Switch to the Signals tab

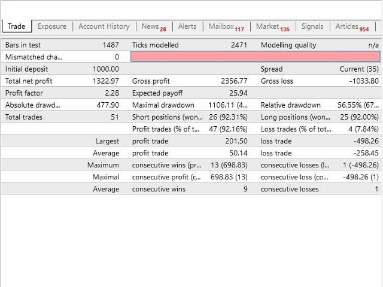click(x=312, y=26)
